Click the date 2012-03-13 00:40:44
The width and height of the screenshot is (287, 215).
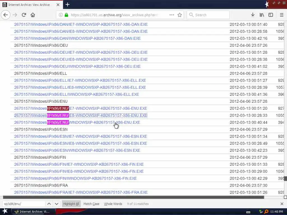(x=248, y=122)
